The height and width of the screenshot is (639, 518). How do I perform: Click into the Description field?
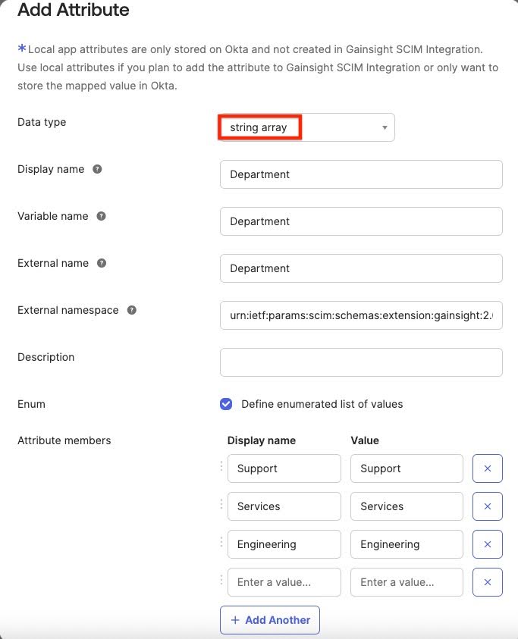pos(361,362)
